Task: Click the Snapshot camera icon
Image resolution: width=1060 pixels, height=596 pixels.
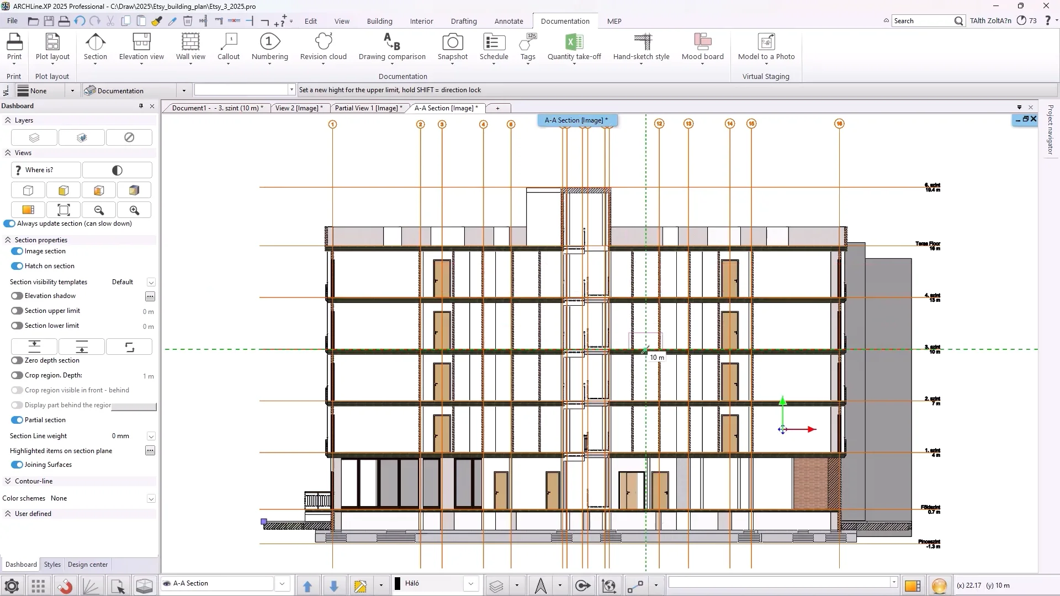Action: click(452, 42)
